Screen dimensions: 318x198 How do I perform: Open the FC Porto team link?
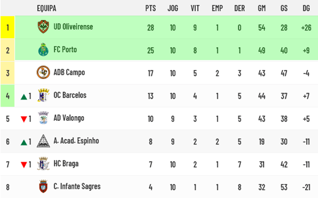coord(65,49)
